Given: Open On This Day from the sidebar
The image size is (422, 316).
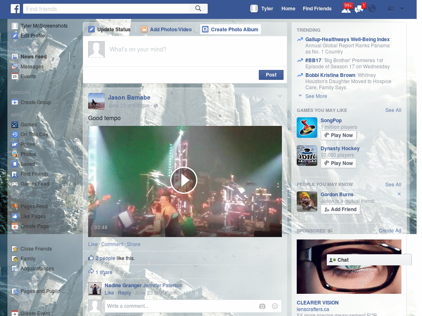Looking at the screenshot, I should [x=14, y=134].
